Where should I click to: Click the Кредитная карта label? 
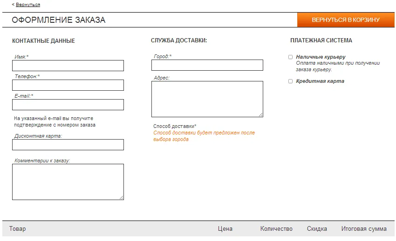[320, 81]
